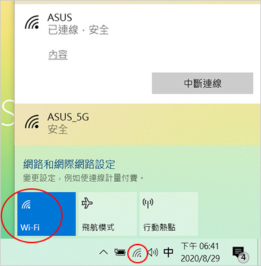Toggle the 行動熱點 mobile hotspot tile
This screenshot has width=261, height=266.
pos(169,214)
